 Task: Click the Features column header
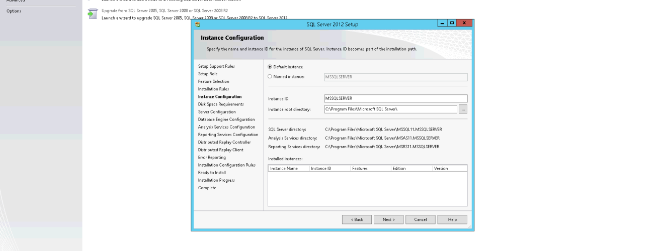click(371, 168)
